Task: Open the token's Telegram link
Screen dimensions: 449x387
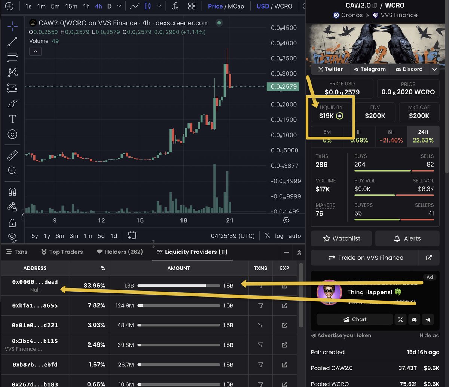Action: [x=370, y=69]
